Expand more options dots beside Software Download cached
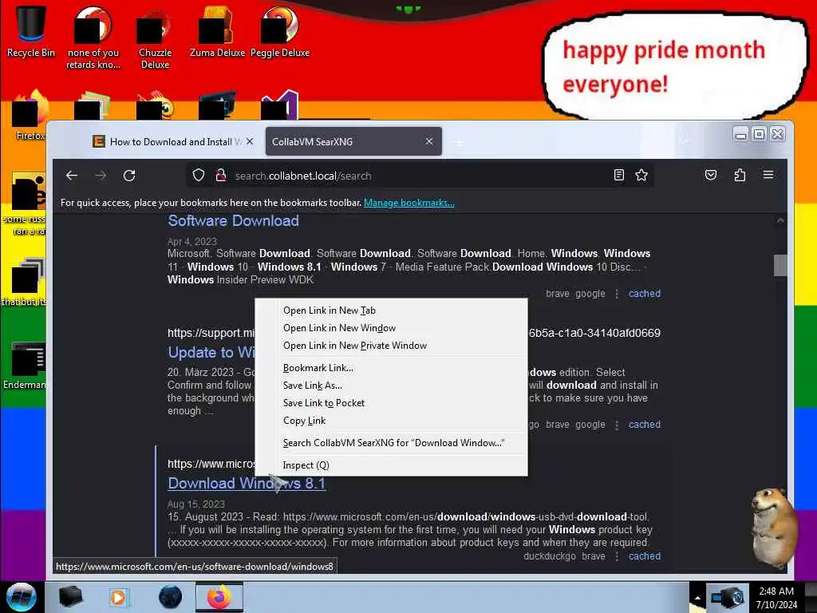Image resolution: width=817 pixels, height=613 pixels. point(617,294)
